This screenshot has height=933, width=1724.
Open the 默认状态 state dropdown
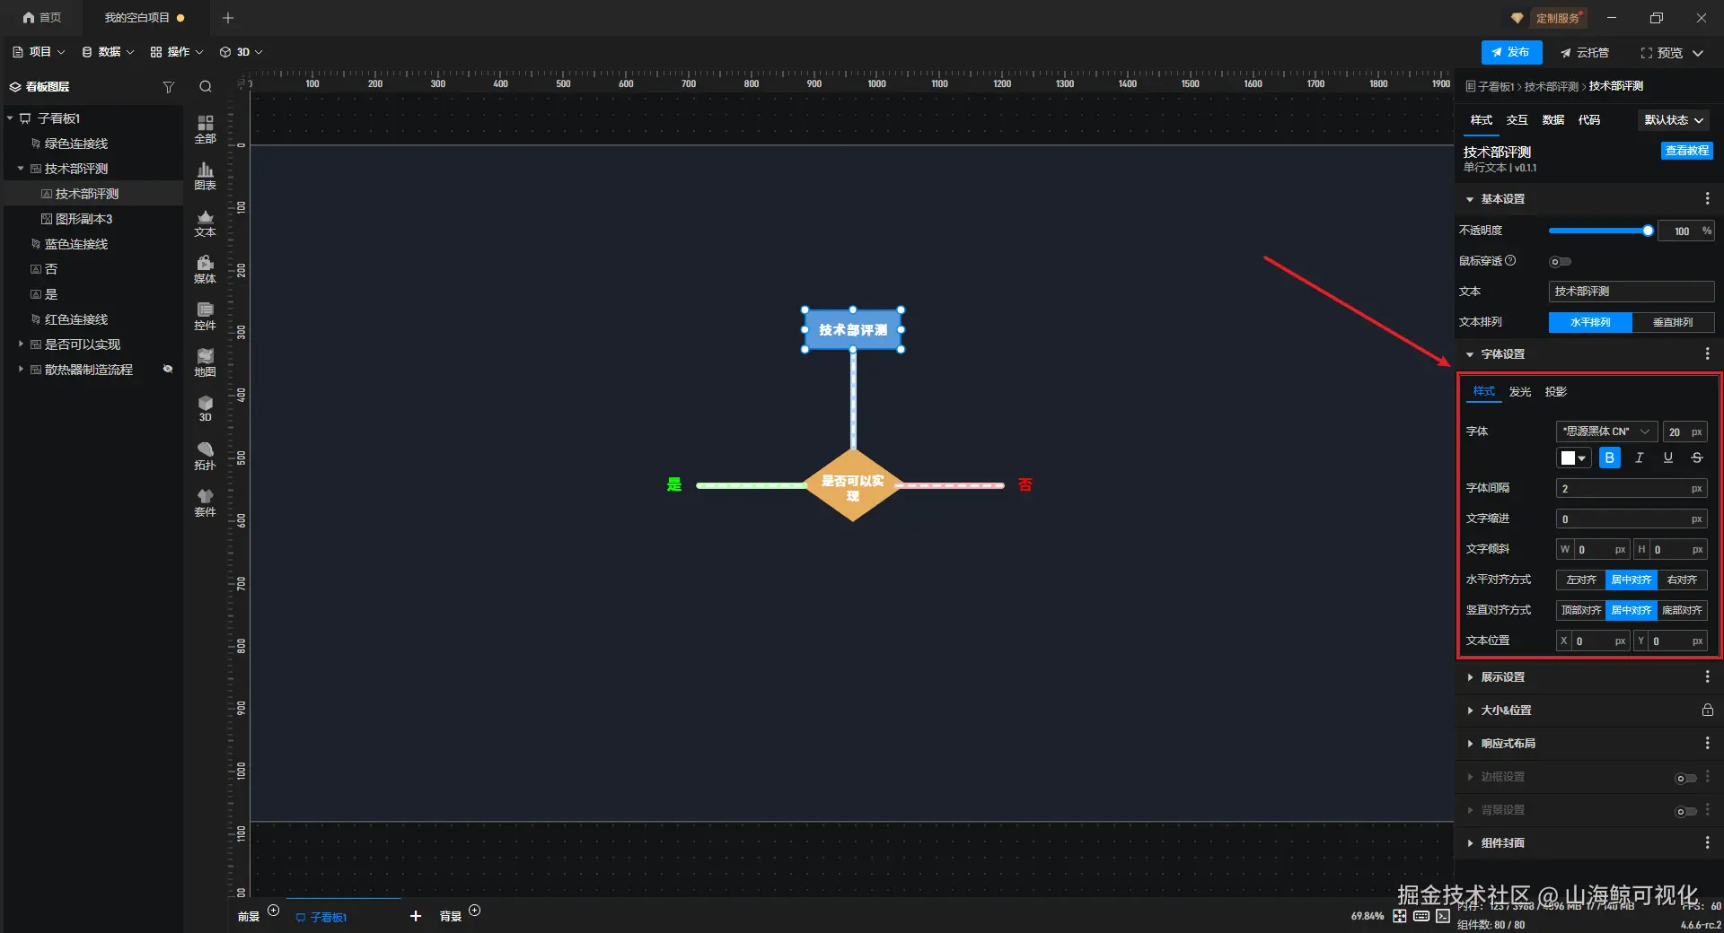tap(1674, 119)
